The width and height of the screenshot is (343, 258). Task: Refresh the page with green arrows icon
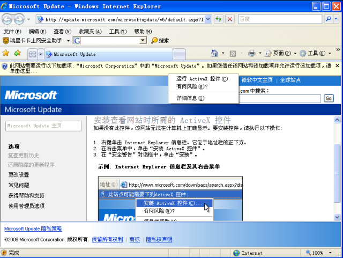pyautogui.click(x=218, y=19)
